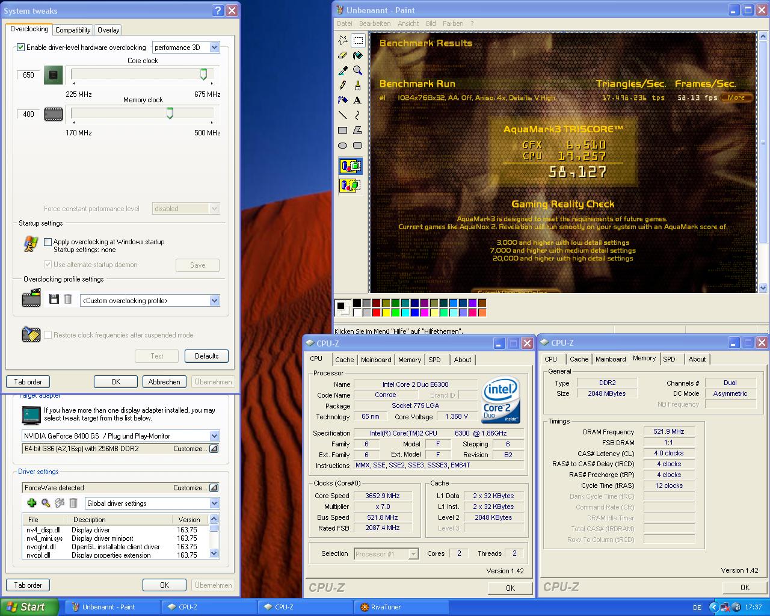
Task: Open the Datei menu in Paint
Action: tap(345, 23)
